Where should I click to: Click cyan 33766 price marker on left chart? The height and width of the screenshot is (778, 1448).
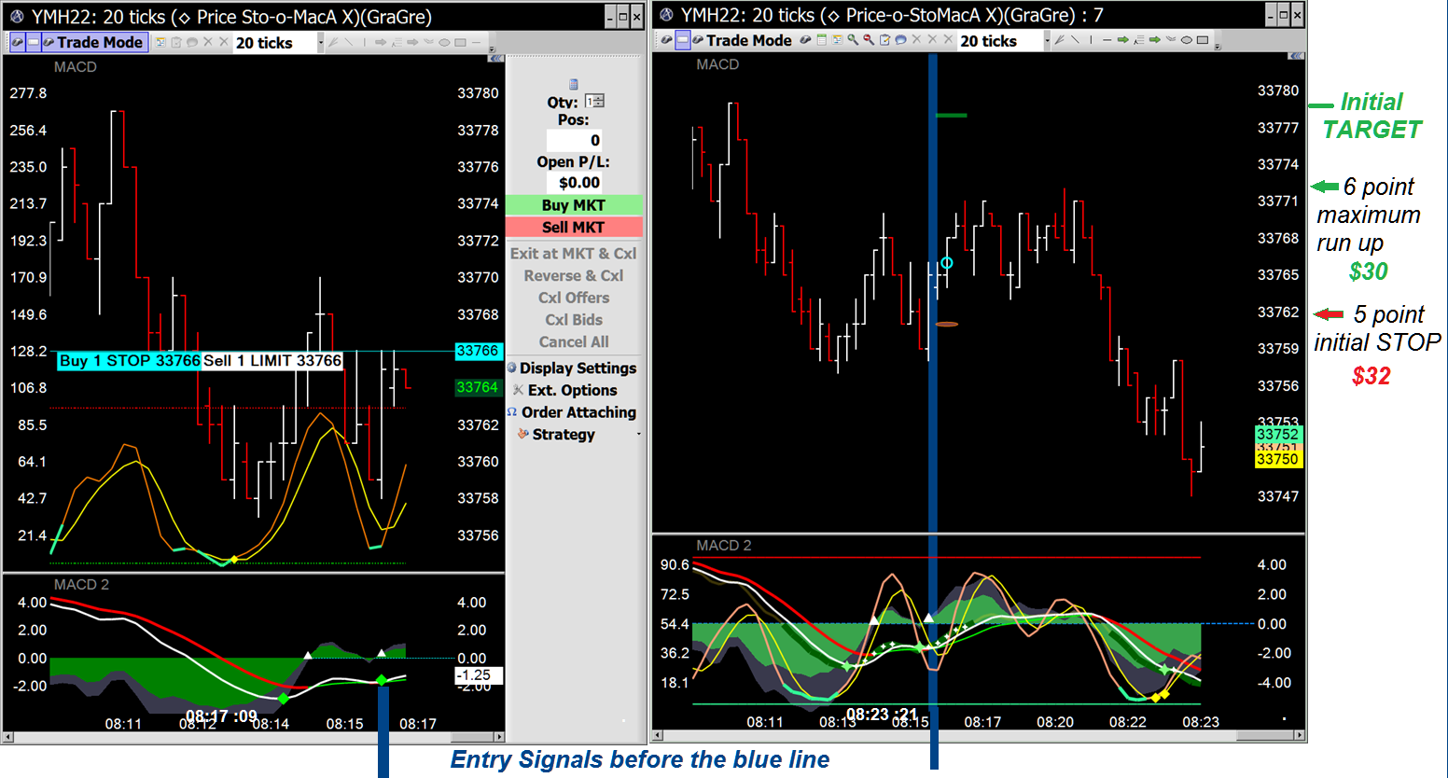478,351
